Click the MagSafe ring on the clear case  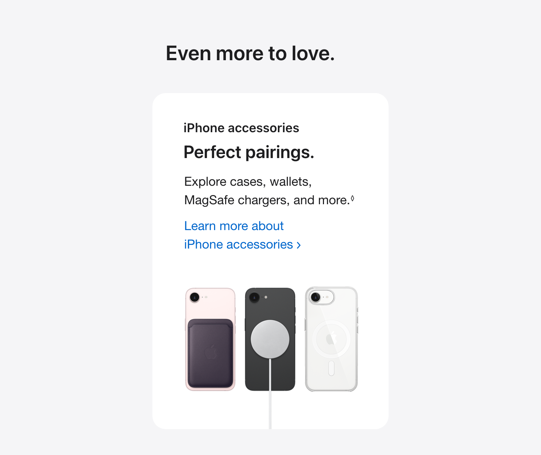[331, 338]
